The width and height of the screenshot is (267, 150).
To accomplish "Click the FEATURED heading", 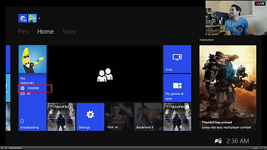I will pyautogui.click(x=207, y=40).
